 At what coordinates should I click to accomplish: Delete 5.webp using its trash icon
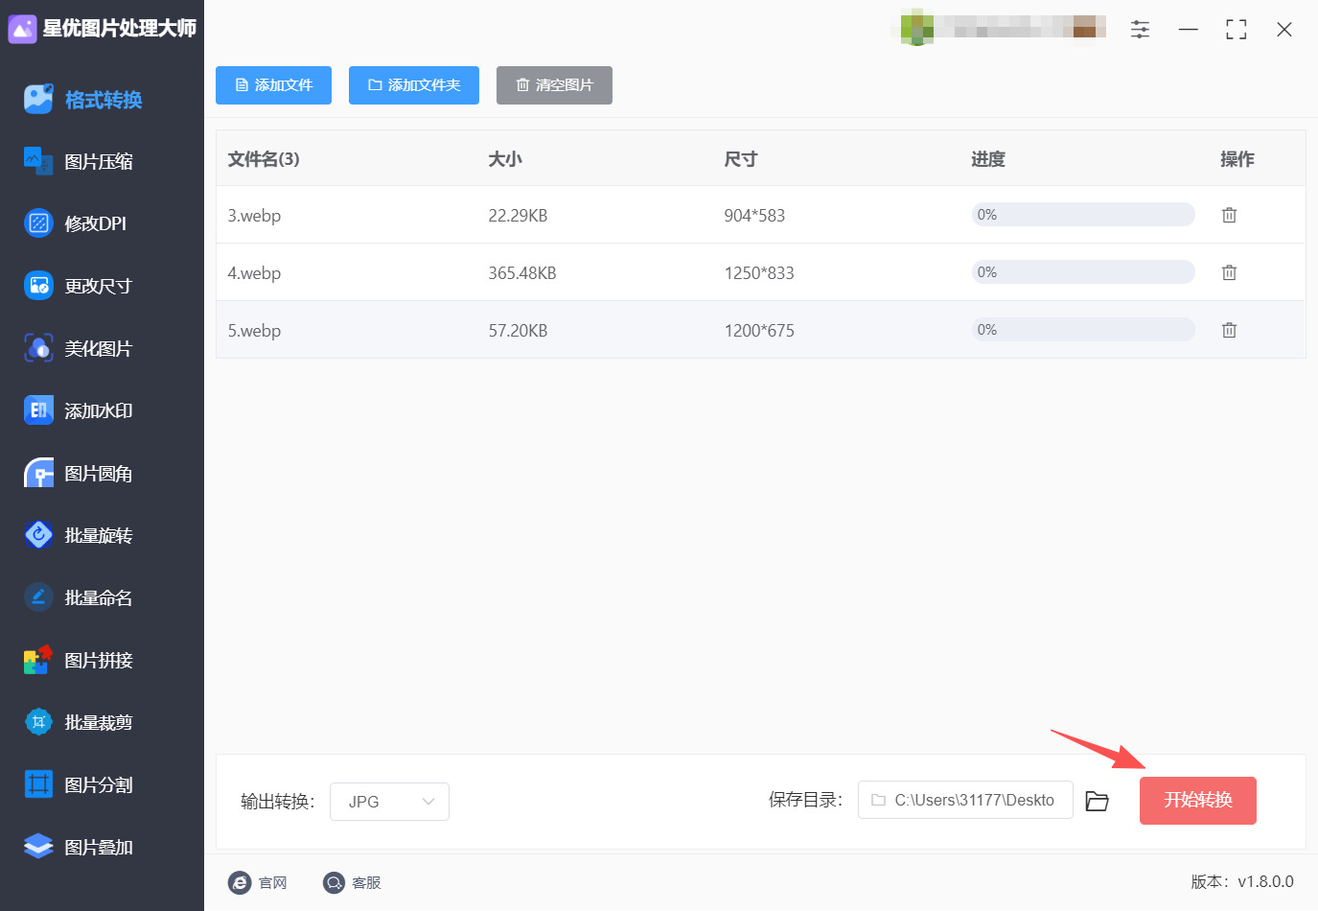point(1229,330)
